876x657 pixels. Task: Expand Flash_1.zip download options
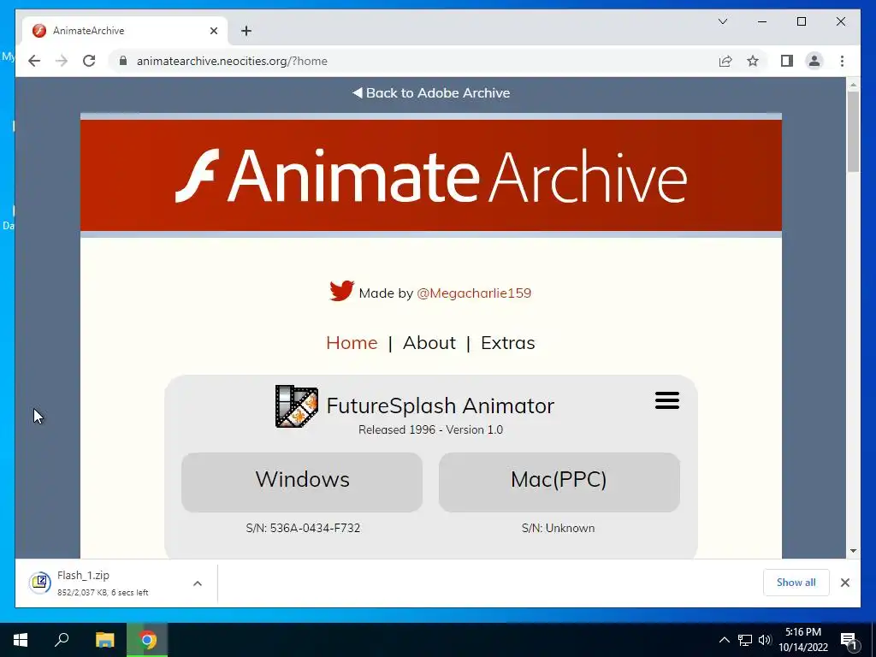pos(198,583)
